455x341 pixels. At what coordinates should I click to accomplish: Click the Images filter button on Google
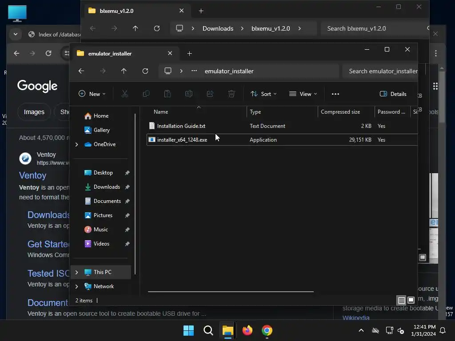tap(34, 112)
